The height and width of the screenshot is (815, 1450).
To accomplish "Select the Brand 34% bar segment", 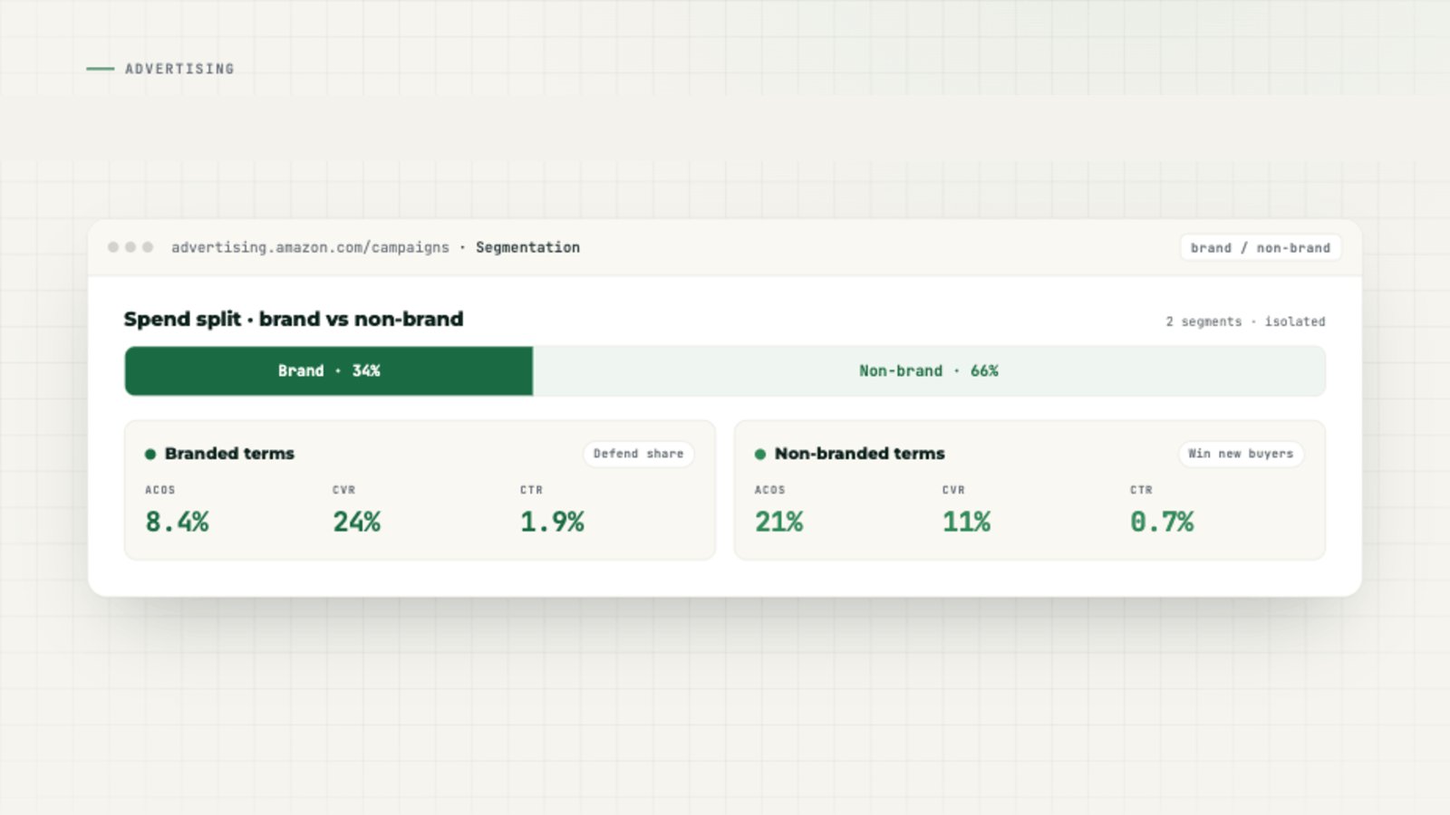I will 329,370.
